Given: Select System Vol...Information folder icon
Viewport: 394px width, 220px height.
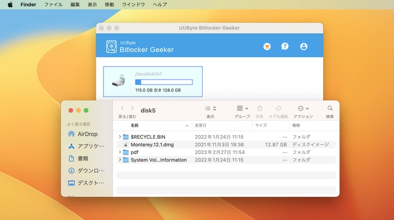Looking at the screenshot, I should pos(126,160).
